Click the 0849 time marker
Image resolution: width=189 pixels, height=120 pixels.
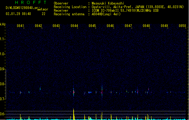[x=164, y=26]
